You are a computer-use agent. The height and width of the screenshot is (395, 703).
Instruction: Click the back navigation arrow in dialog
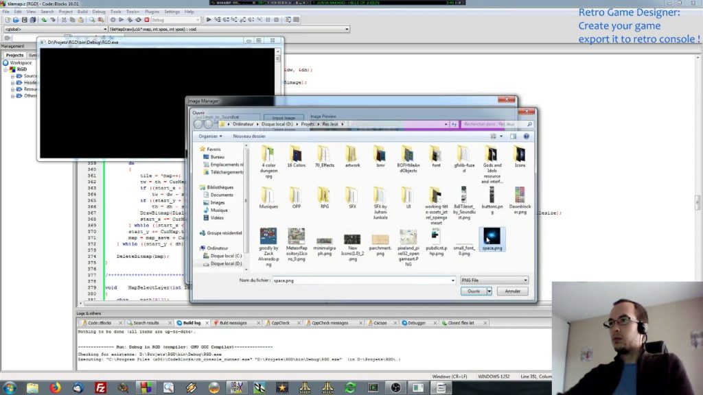198,124
